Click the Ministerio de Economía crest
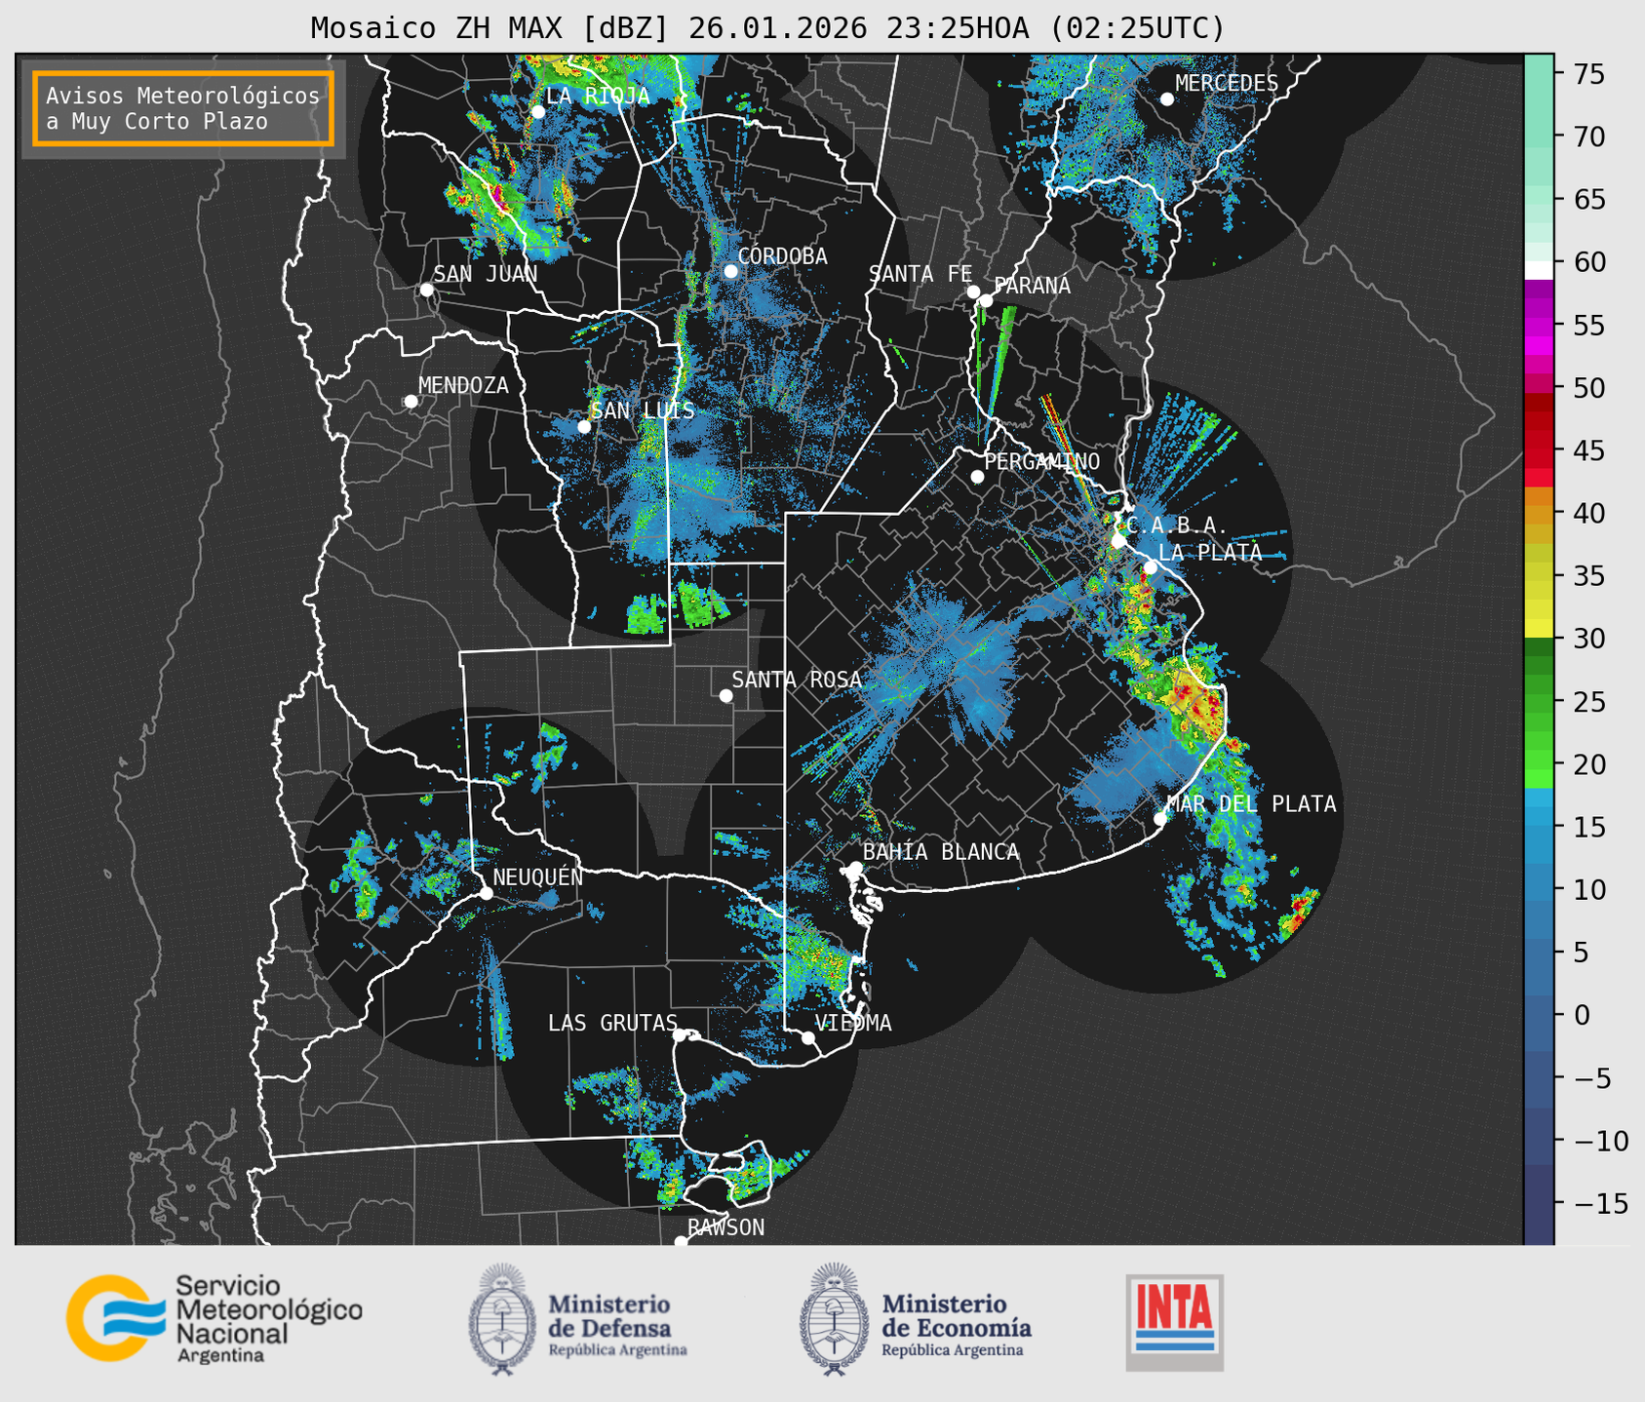The image size is (1645, 1402). (x=834, y=1319)
